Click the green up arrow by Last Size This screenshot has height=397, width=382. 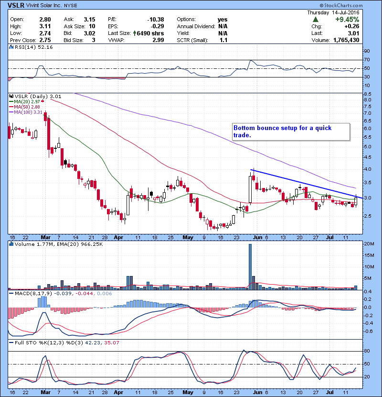point(135,33)
